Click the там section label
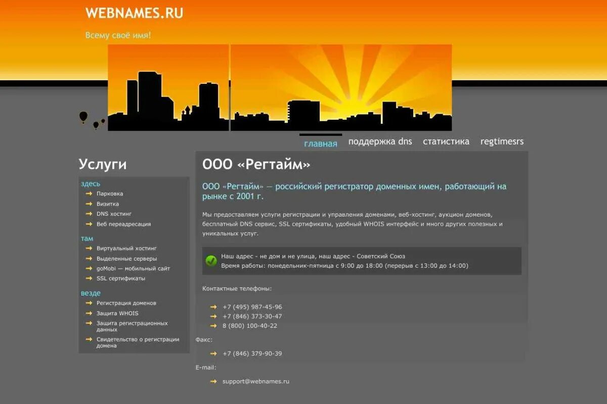This screenshot has height=404, width=607. [x=87, y=238]
